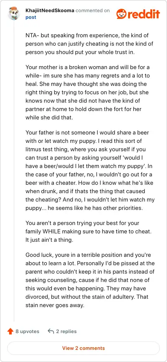167x362 pixels.
Task: Click the "stain never goes away." final line
Action: [x=55, y=305]
